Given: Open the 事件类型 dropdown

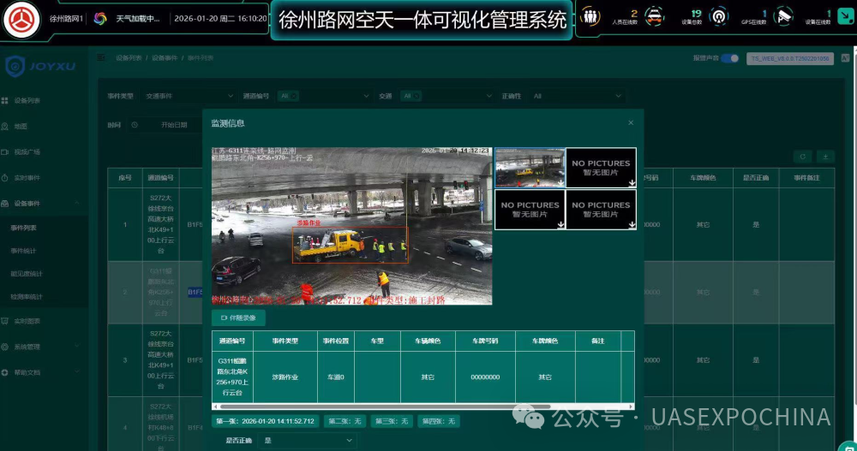Looking at the screenshot, I should (189, 96).
